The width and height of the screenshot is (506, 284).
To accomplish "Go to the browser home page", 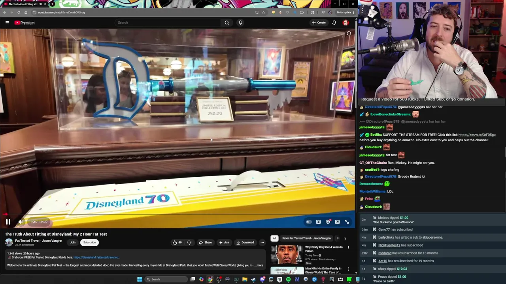I will pyautogui.click(x=26, y=12).
